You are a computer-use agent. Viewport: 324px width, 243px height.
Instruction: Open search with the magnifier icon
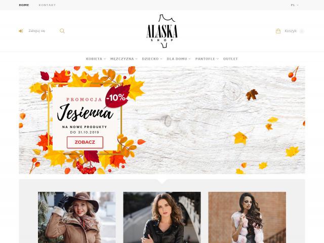62,31
